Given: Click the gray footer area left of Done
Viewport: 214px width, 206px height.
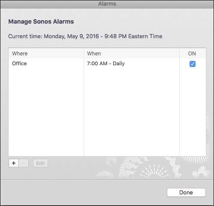Looking at the screenshot, I should tap(83, 193).
